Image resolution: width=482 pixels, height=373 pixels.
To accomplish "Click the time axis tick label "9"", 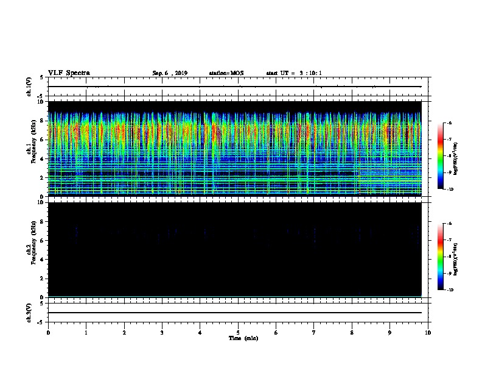I will tap(389, 333).
